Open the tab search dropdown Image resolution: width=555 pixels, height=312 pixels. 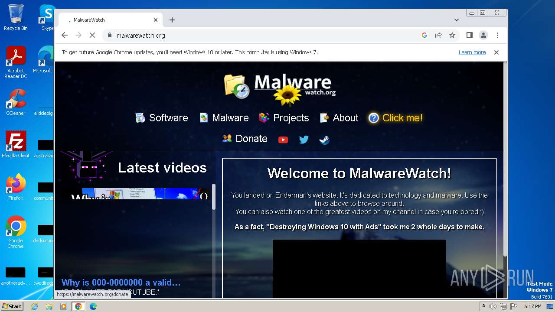pyautogui.click(x=456, y=20)
